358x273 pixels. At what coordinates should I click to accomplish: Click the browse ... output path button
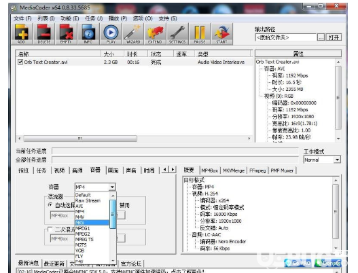tap(321, 37)
